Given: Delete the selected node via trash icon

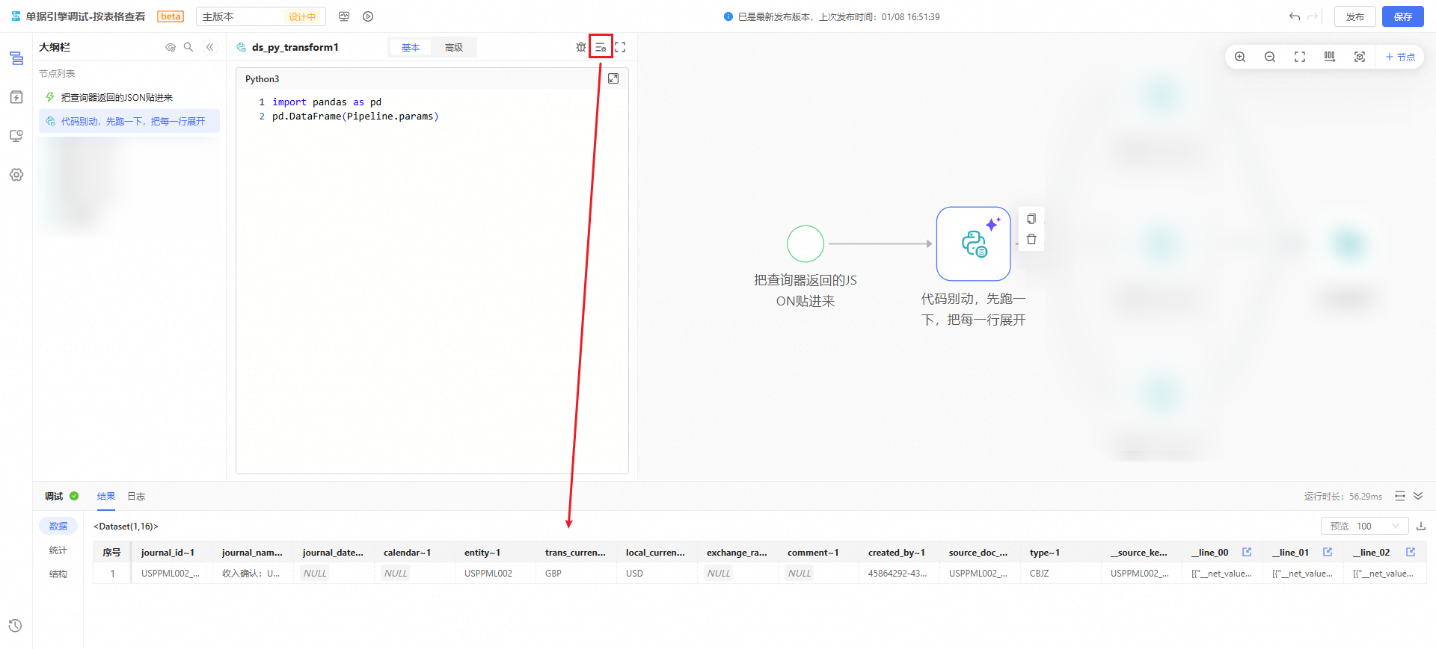Looking at the screenshot, I should [1031, 240].
